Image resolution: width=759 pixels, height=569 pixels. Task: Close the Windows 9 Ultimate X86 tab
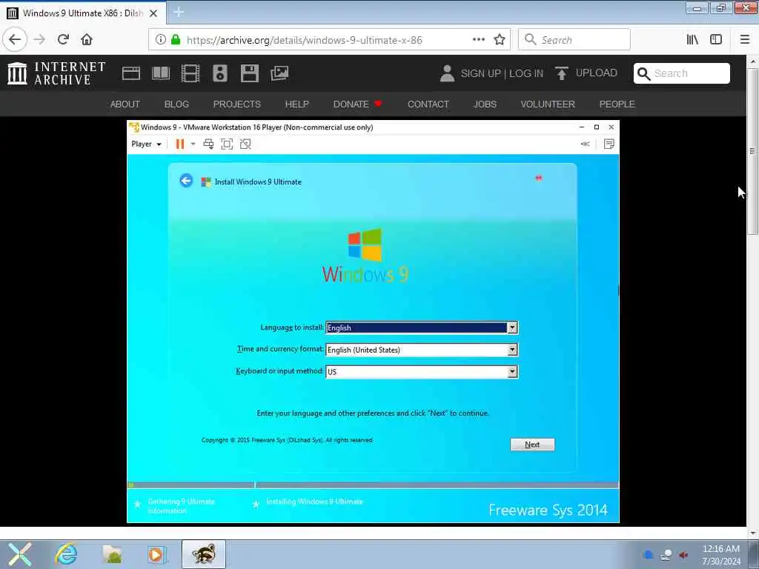click(x=153, y=13)
